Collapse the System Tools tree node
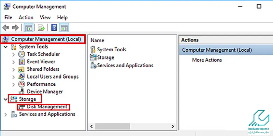273x136 pixels. 5,47
